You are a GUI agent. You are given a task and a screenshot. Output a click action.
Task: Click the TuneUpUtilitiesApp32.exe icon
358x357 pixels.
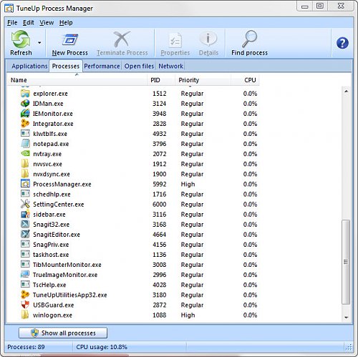click(25, 295)
